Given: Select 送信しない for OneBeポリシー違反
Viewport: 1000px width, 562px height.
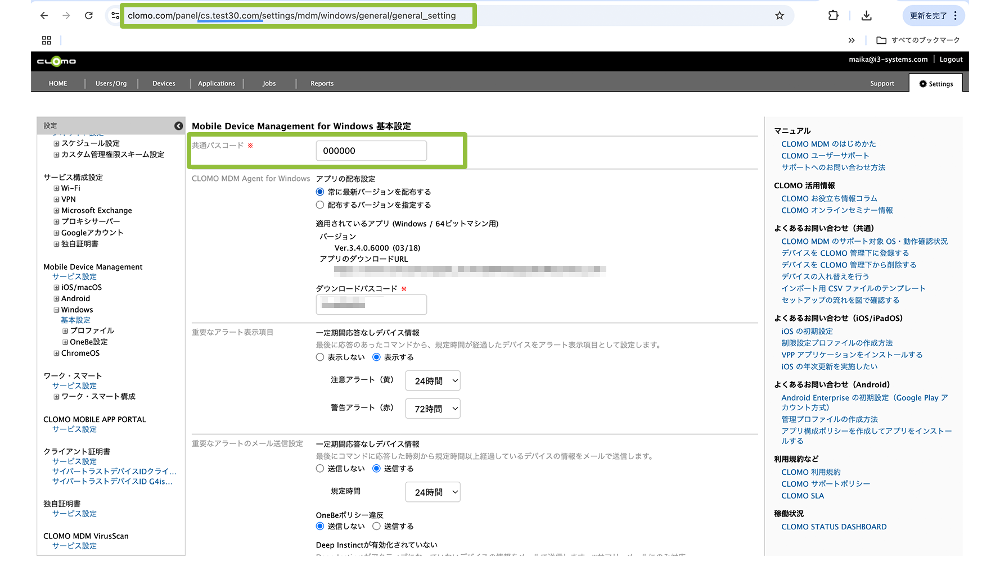Looking at the screenshot, I should [320, 526].
